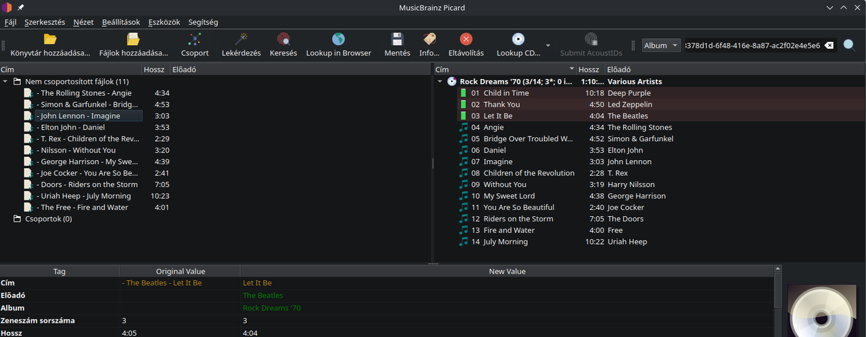Click the Tag column header

click(60, 271)
